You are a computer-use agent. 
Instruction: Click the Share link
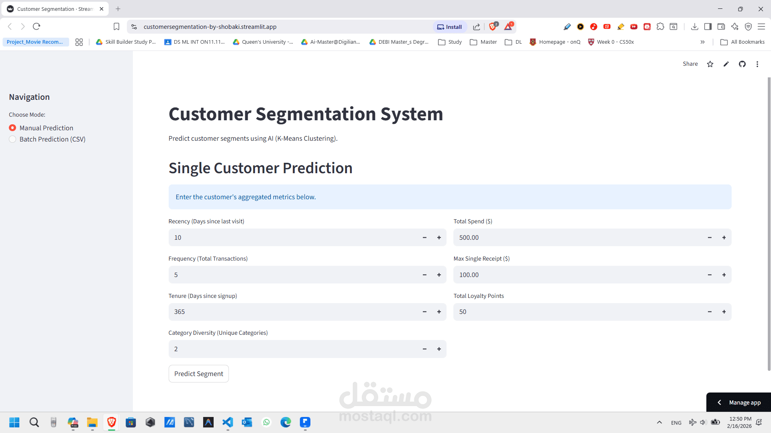pos(690,64)
